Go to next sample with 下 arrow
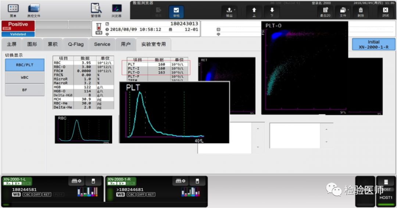This screenshot has height=208, width=397. coord(272,12)
